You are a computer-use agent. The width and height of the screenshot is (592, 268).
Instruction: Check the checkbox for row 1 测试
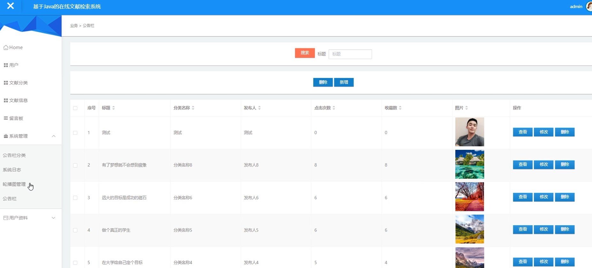click(x=75, y=133)
